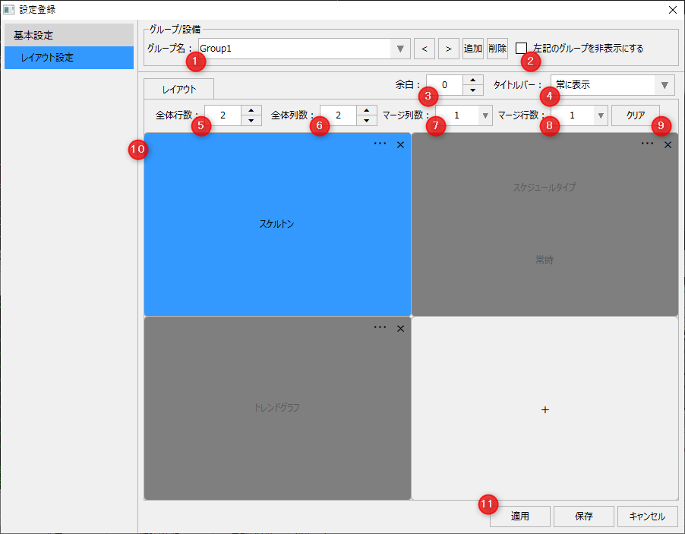Screen dimensions: 685x534
Task: Open the グループ名 dropdown showing Group1
Action: [x=400, y=48]
